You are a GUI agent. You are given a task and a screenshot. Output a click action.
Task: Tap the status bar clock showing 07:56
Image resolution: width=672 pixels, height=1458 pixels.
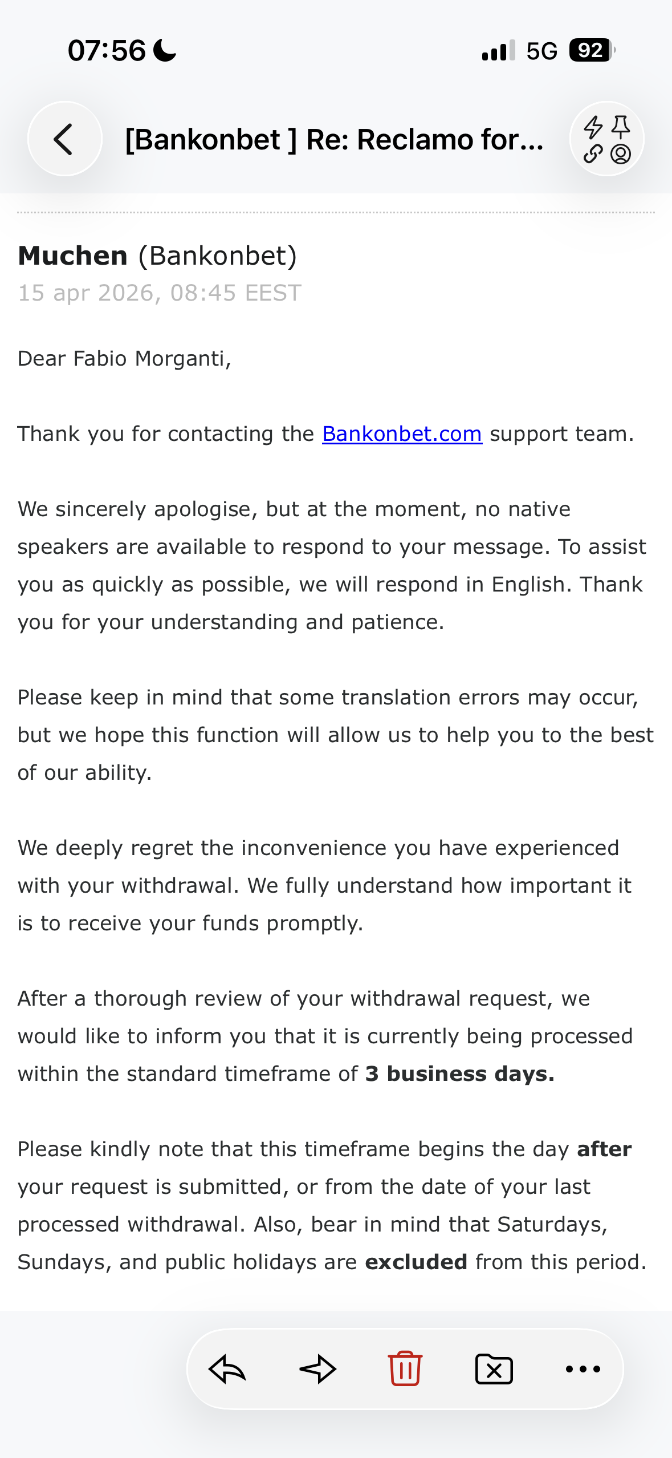[x=107, y=50]
